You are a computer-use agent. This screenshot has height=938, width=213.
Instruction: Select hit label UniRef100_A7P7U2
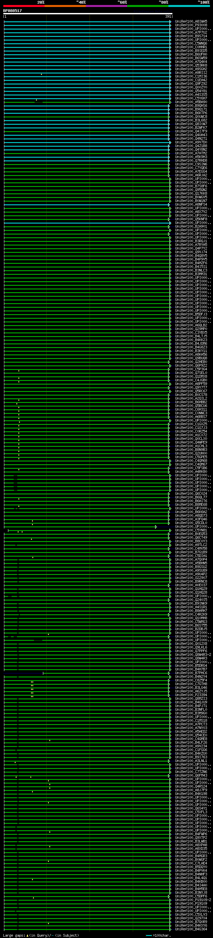tap(191, 32)
